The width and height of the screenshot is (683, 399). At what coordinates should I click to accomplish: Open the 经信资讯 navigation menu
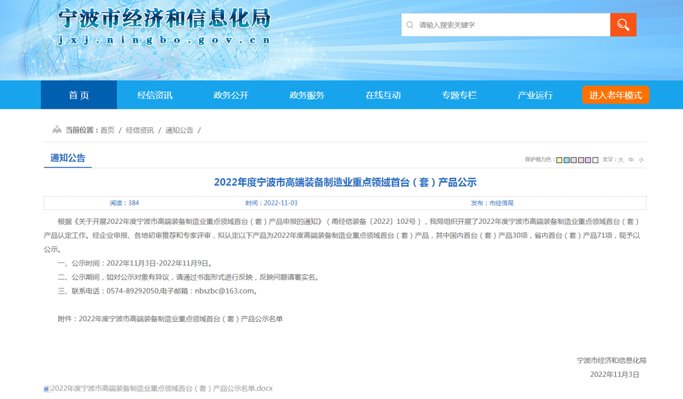155,95
